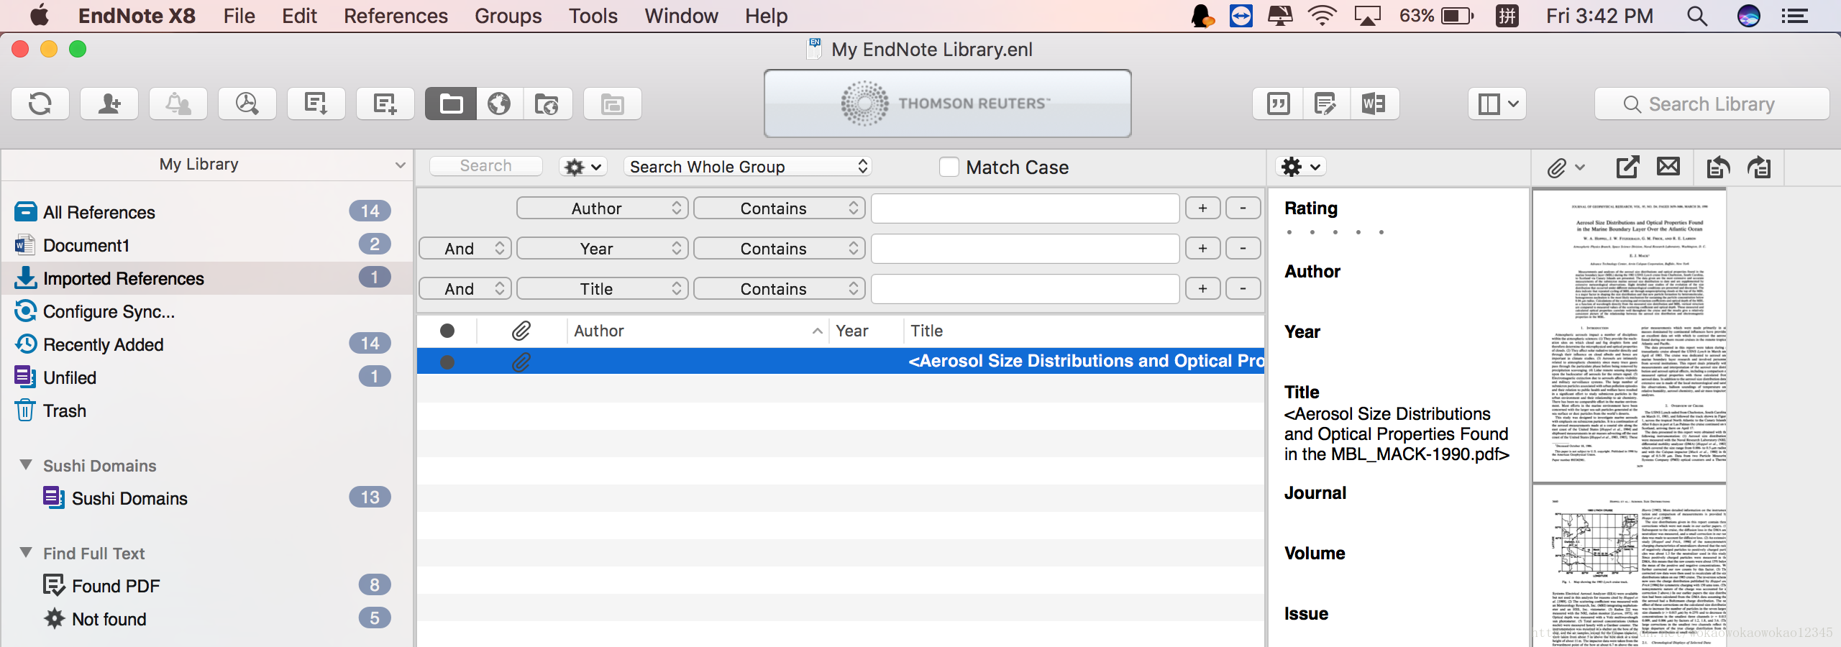Click the Format Bibliography icon
Screen dimensions: 1841x647
point(1325,104)
